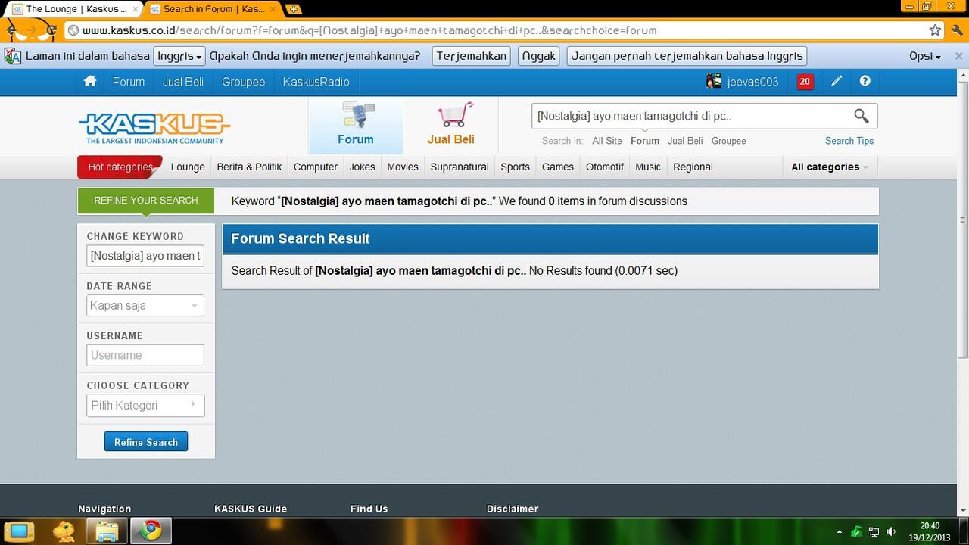
Task: Click the KASKUS logo
Action: click(x=154, y=128)
